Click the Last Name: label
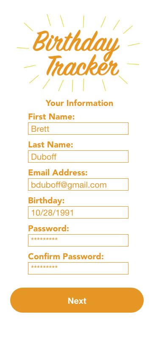The width and height of the screenshot is (159, 344). coord(50,144)
